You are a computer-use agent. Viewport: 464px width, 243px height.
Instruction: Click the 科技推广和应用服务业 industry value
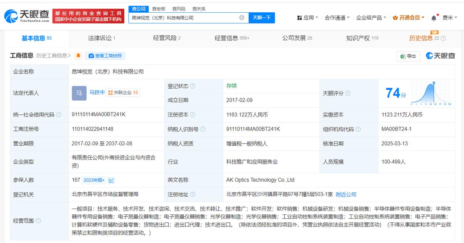click(252, 162)
